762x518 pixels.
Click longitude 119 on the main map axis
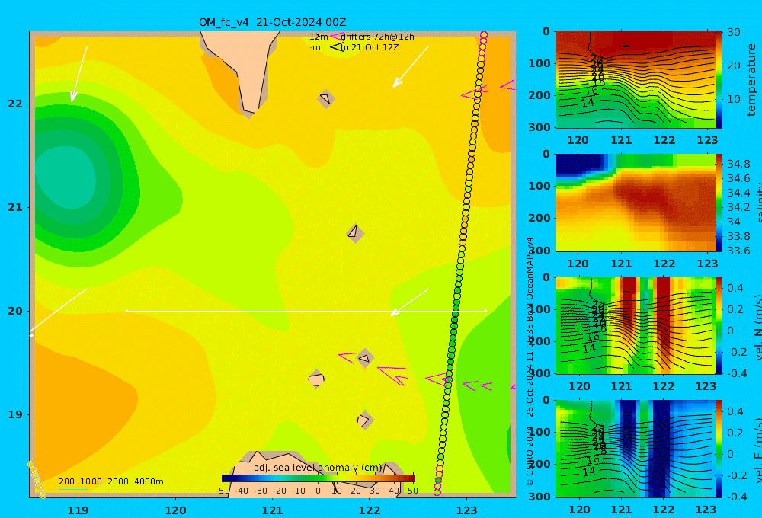point(78,510)
